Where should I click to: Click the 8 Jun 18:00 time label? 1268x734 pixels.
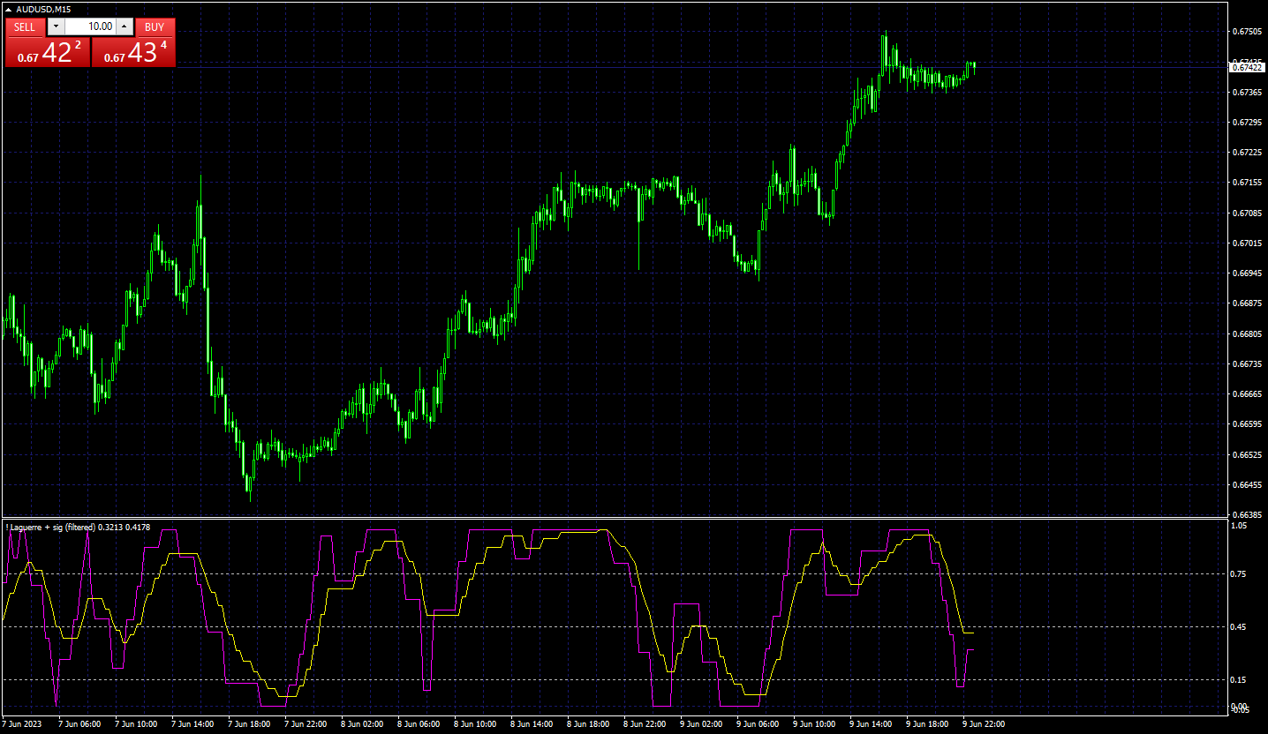point(588,724)
